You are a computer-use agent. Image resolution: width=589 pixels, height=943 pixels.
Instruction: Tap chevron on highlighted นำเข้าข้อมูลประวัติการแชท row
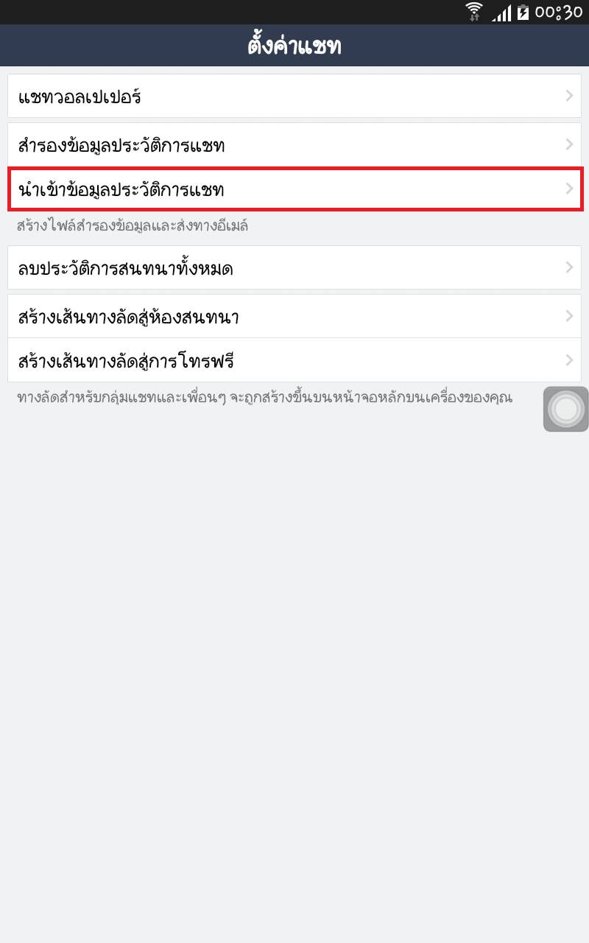(569, 189)
